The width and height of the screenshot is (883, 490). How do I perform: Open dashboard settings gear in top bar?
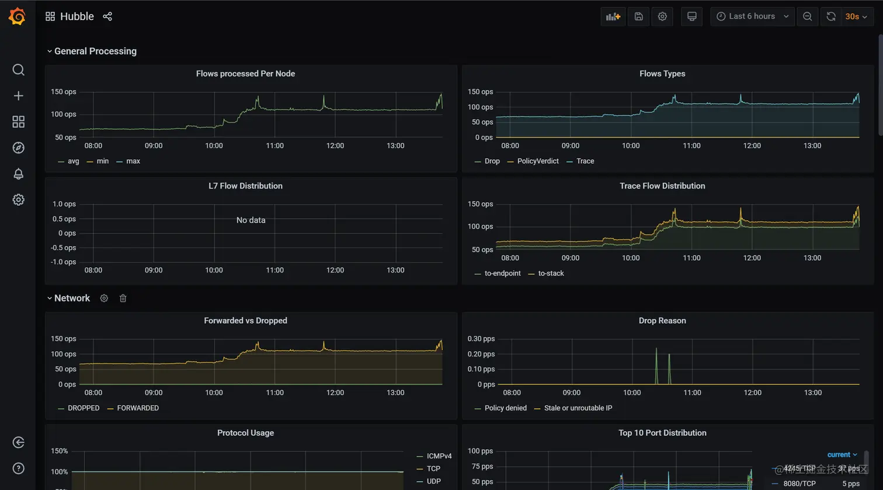662,16
